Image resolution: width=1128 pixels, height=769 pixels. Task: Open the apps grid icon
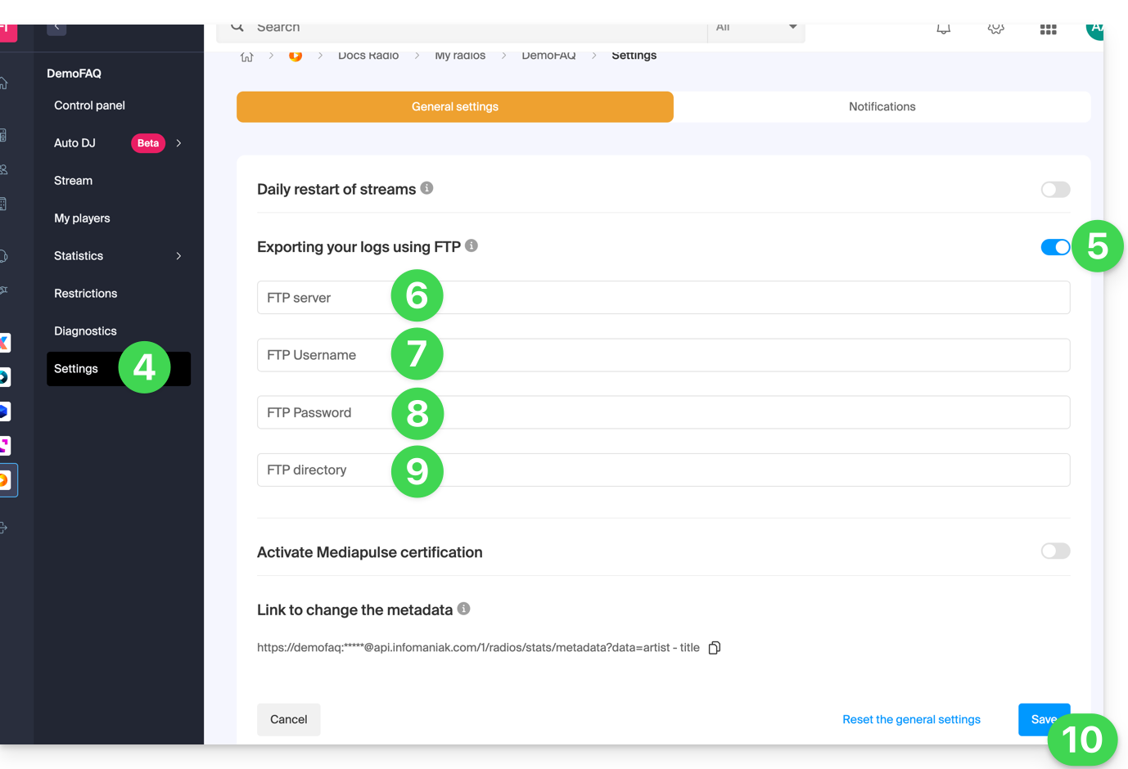click(1048, 29)
